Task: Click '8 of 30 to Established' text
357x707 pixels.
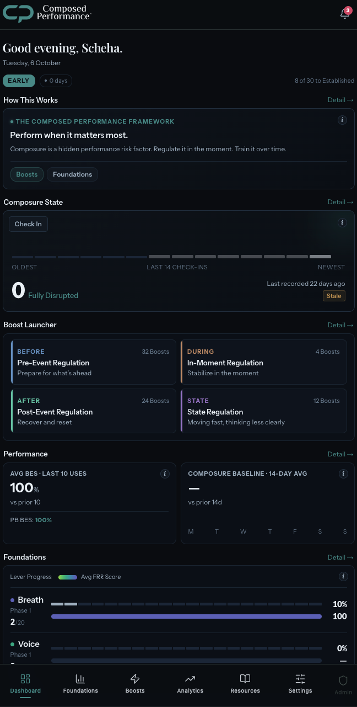Action: click(x=324, y=81)
